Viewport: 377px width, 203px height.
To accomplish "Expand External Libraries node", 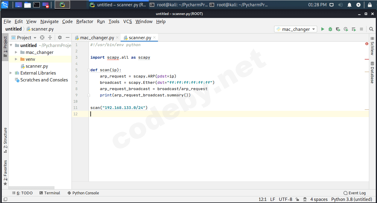I will (x=11, y=73).
